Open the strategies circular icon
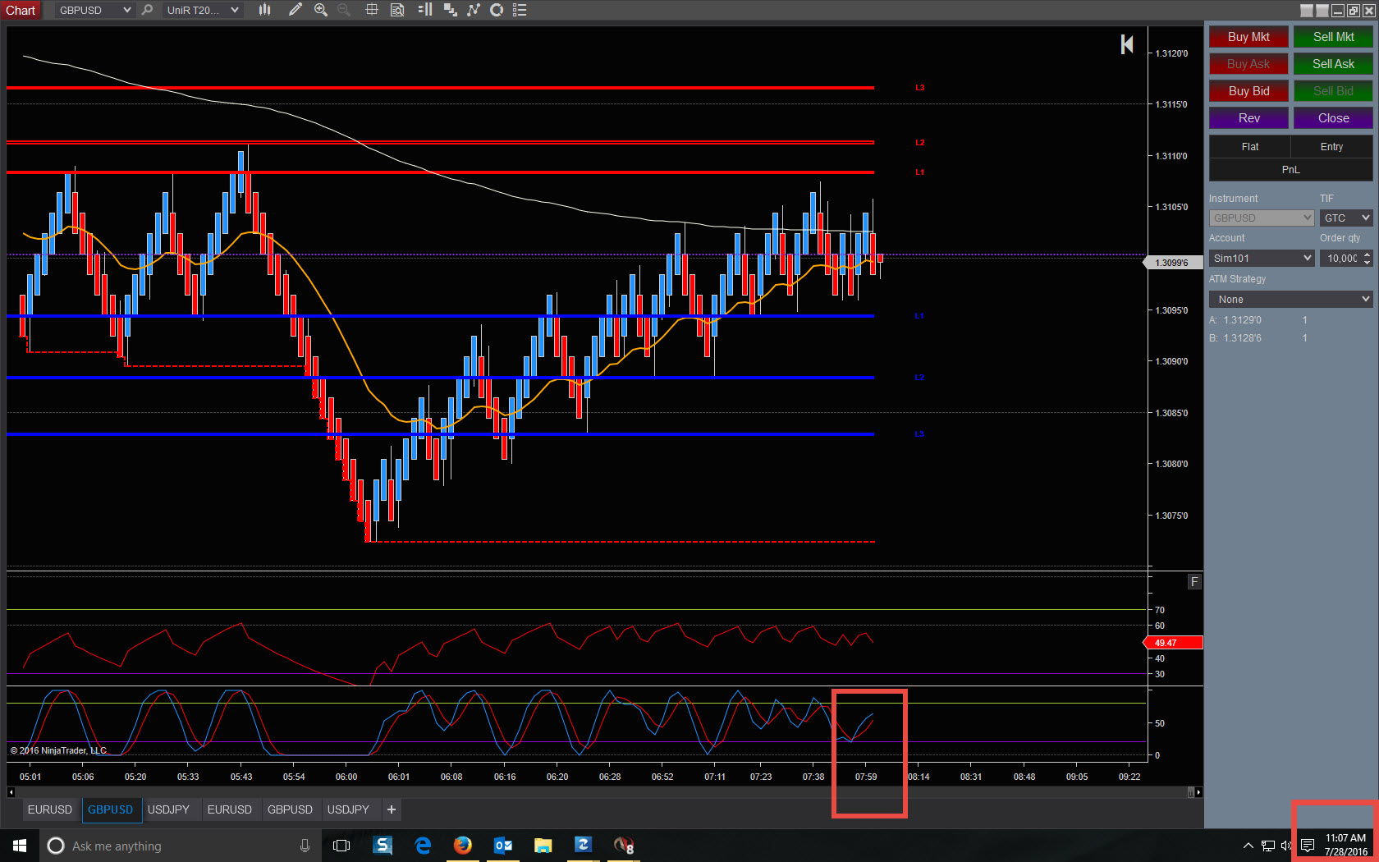Image resolution: width=1379 pixels, height=862 pixels. (x=497, y=10)
